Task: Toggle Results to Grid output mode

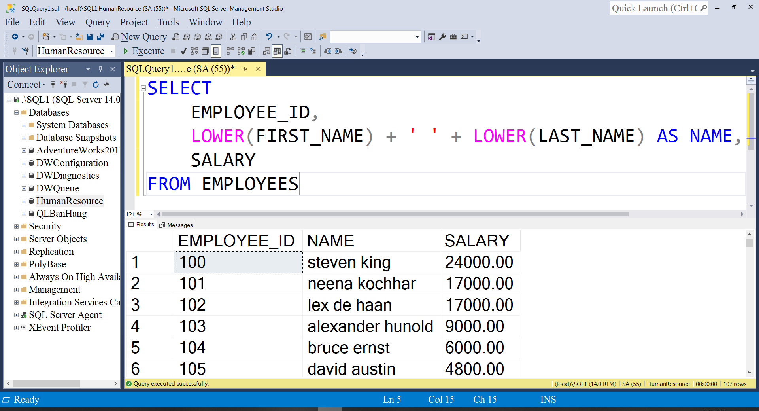Action: point(277,51)
